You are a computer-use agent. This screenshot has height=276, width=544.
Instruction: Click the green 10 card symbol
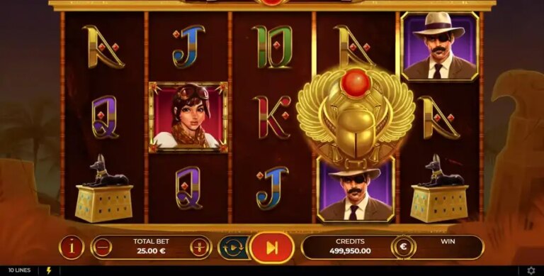pos(272,47)
